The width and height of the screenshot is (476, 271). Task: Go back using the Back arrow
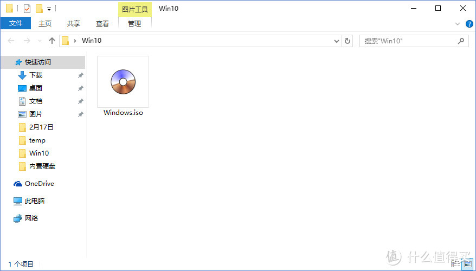11,41
